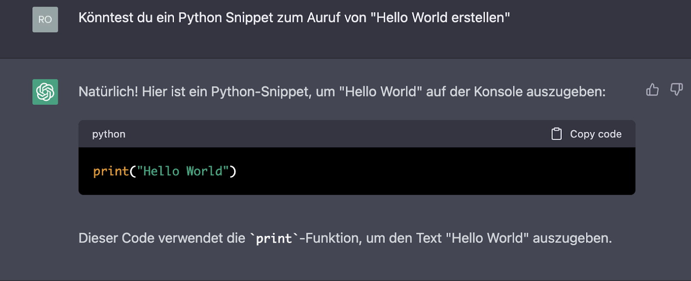
Task: Click the word "Natürlich!" in the reply
Action: [108, 92]
